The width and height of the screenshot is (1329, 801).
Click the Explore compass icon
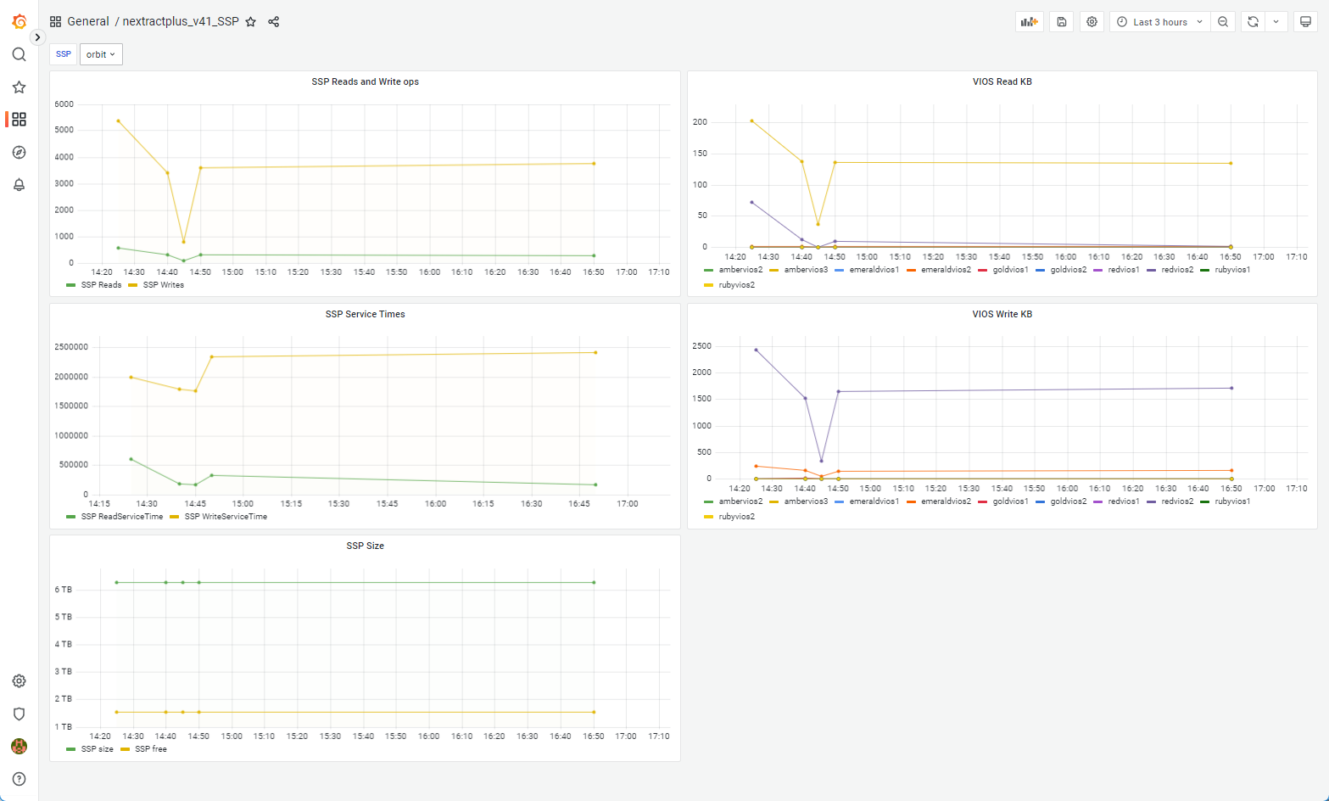(x=19, y=153)
